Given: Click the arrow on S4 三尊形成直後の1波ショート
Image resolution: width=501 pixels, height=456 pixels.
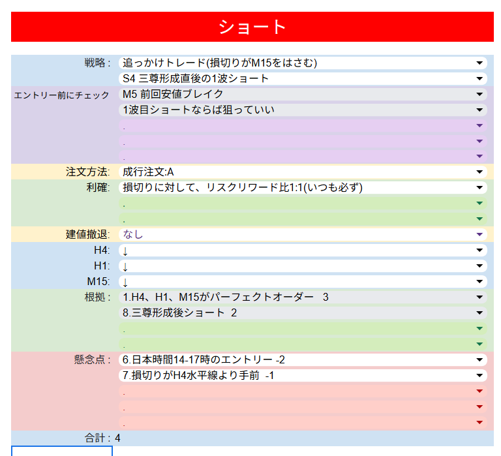Looking at the screenshot, I should click(x=480, y=79).
